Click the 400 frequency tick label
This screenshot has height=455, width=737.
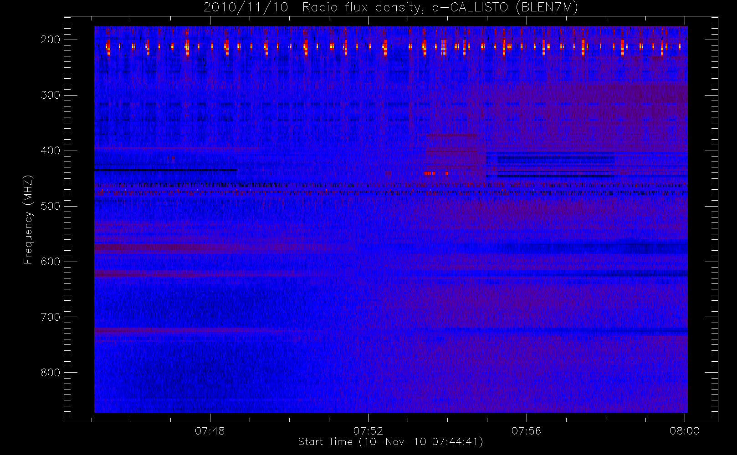[x=50, y=151]
